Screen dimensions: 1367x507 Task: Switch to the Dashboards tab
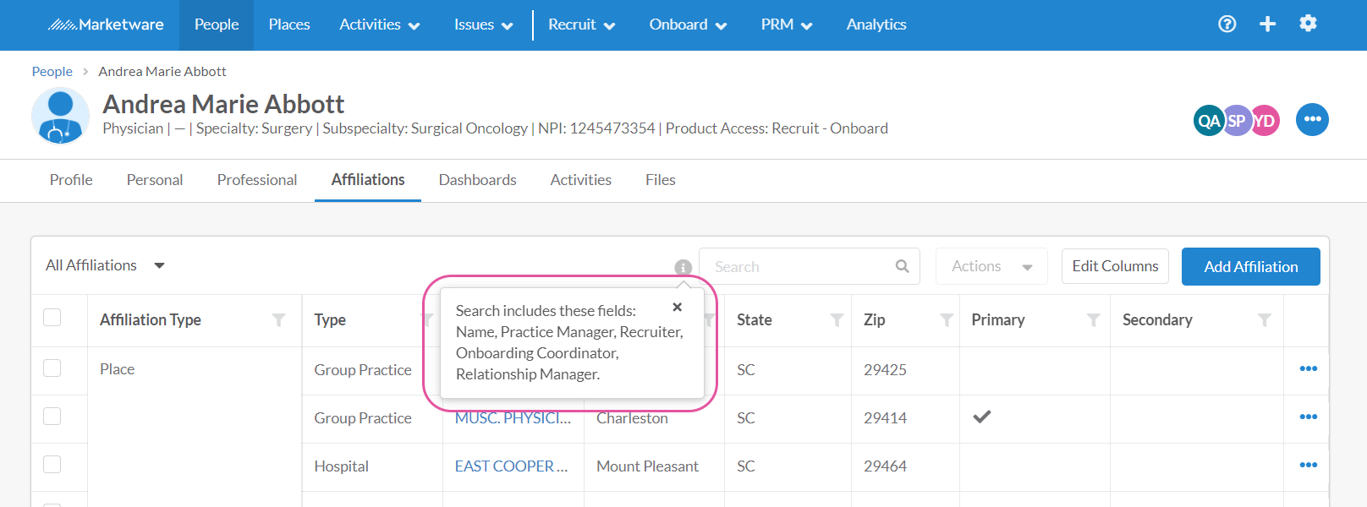[x=477, y=180]
